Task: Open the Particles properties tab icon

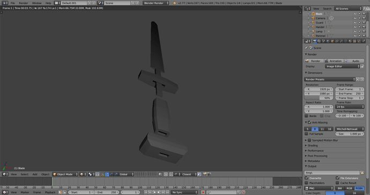Action: 359,41
